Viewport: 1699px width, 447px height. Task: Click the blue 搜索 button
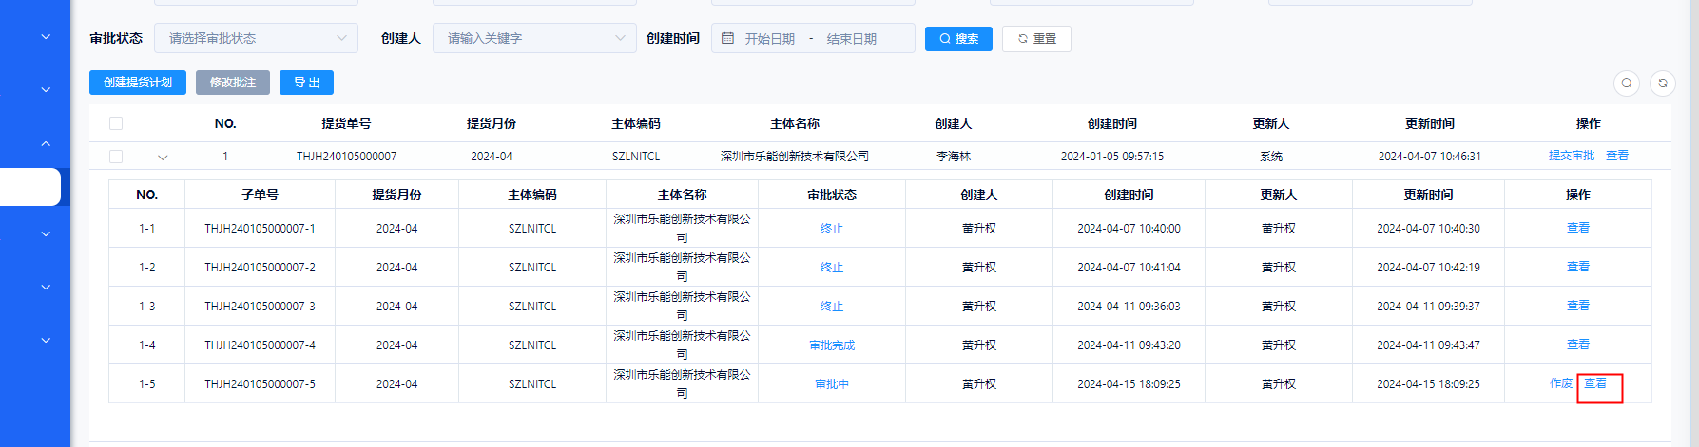pyautogui.click(x=958, y=39)
